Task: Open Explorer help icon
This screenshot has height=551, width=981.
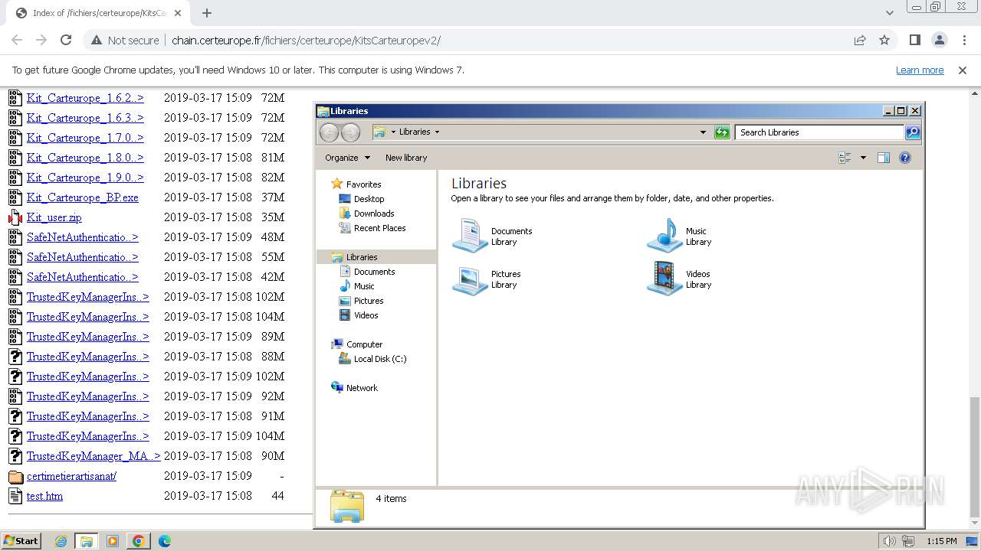Action: pos(905,158)
